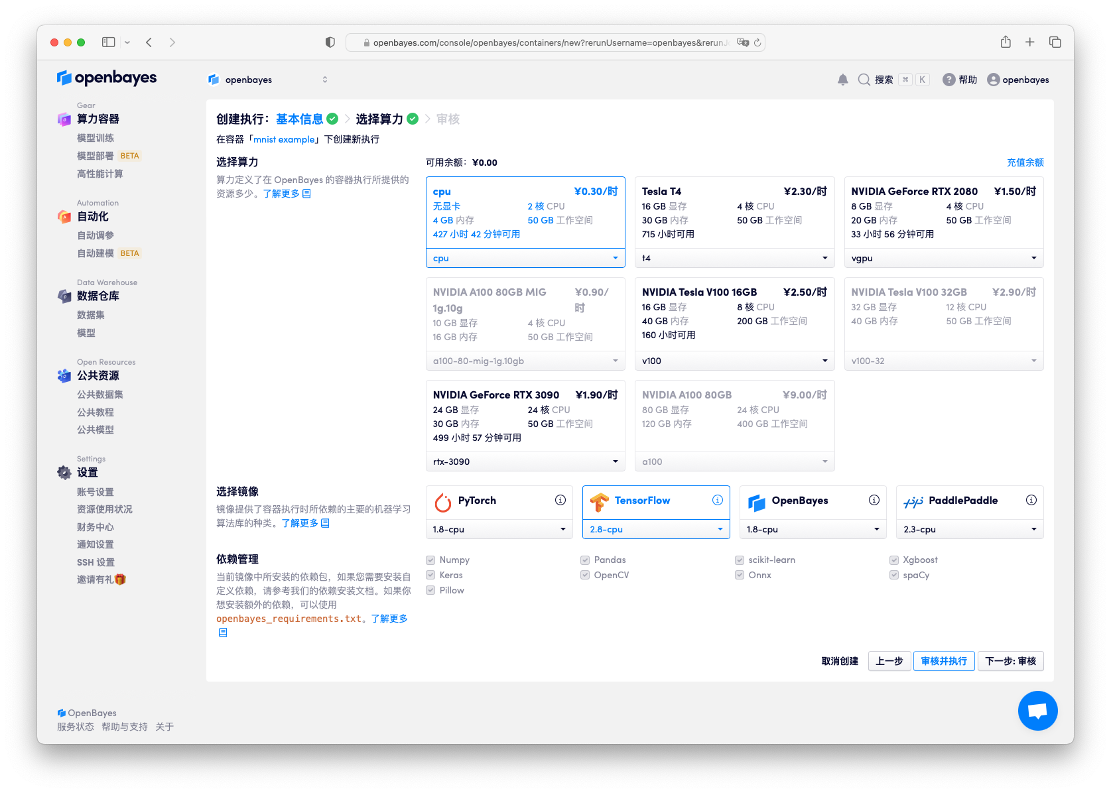Go to 公共数据集 in sidebar
The image size is (1111, 793).
click(100, 395)
